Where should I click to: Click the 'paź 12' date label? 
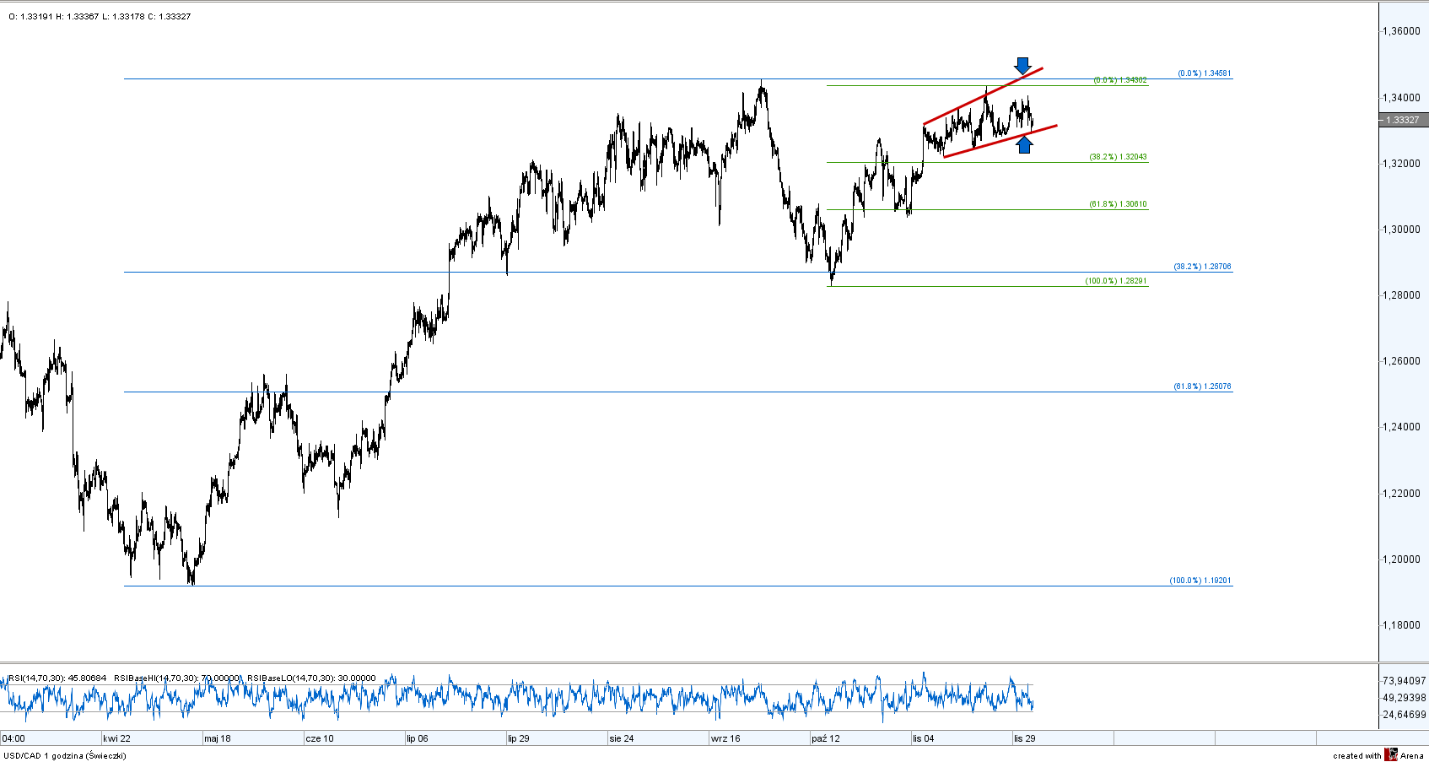point(826,738)
